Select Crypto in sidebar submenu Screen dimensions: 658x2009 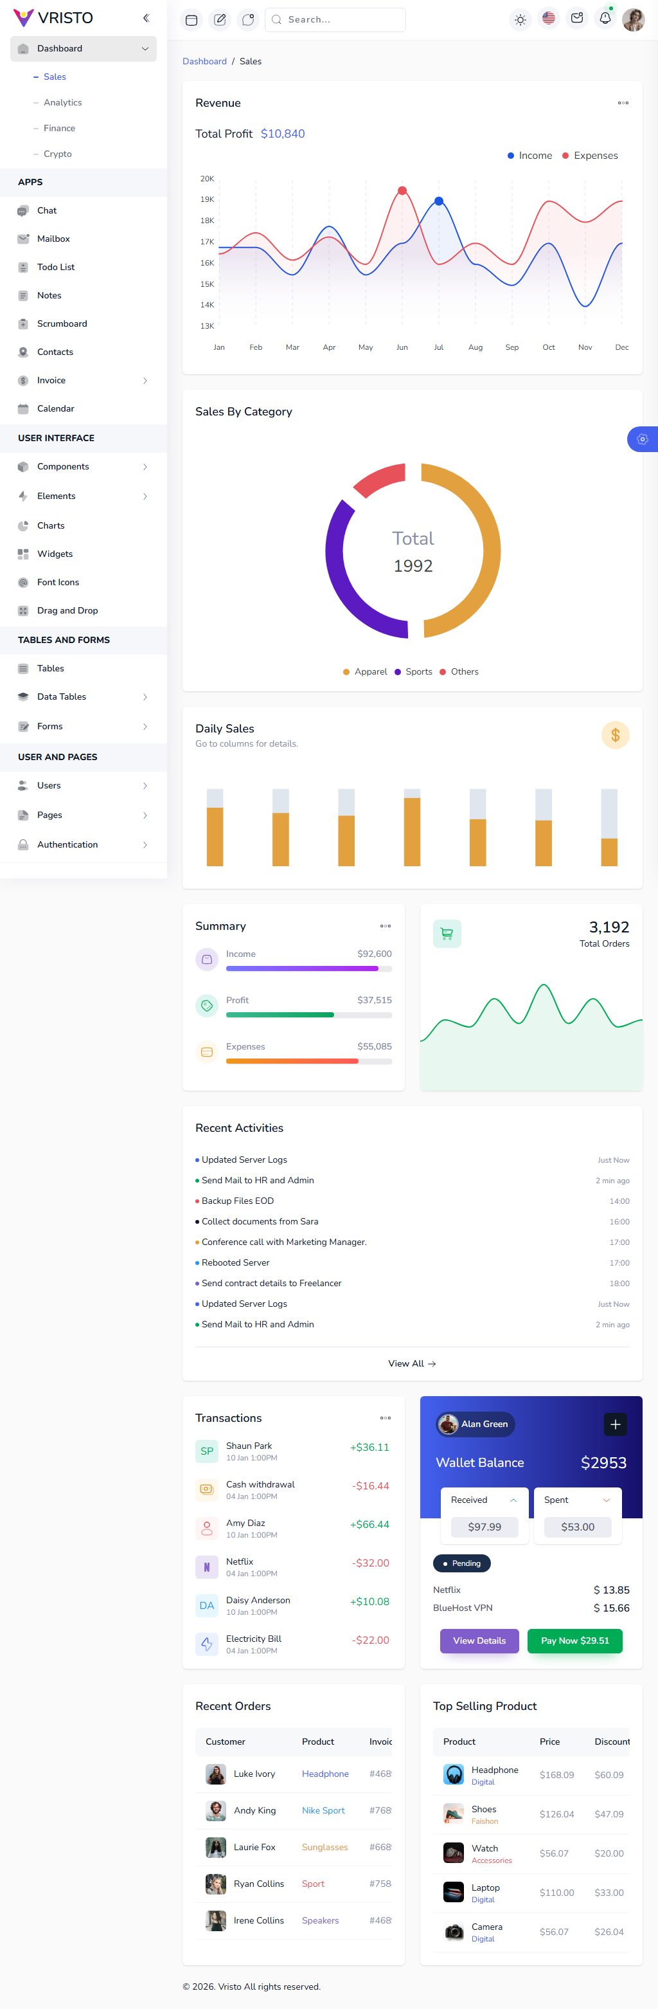coord(58,154)
